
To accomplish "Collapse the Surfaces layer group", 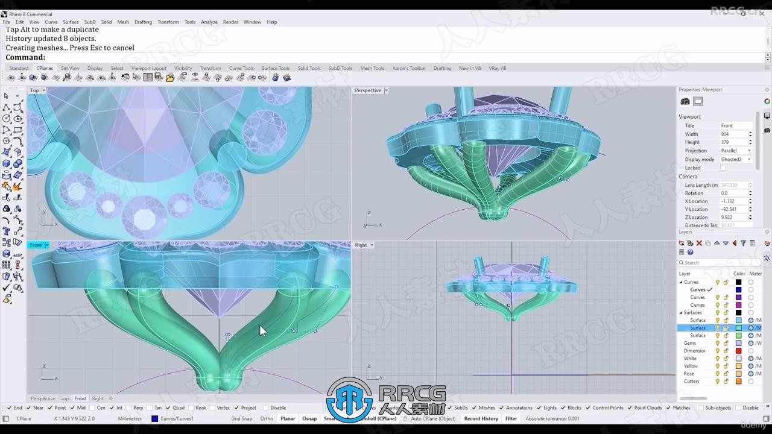I will click(681, 312).
